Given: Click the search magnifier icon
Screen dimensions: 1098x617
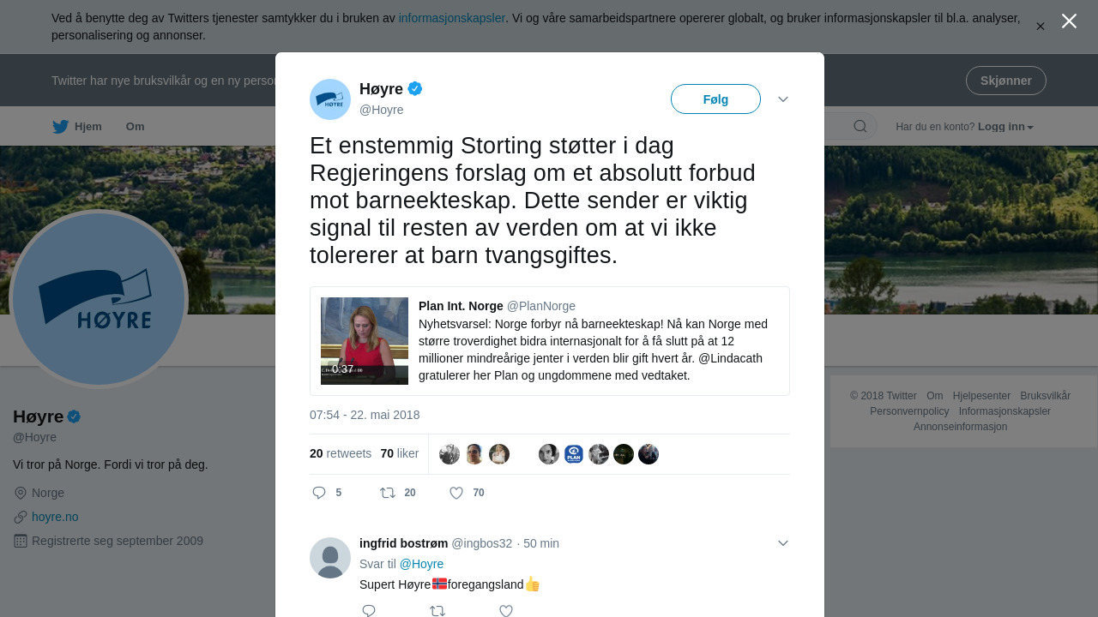Looking at the screenshot, I should coord(860,127).
